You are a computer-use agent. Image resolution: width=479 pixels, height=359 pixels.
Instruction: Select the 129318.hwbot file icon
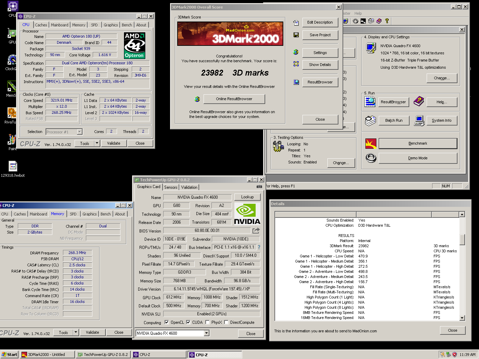(13, 167)
